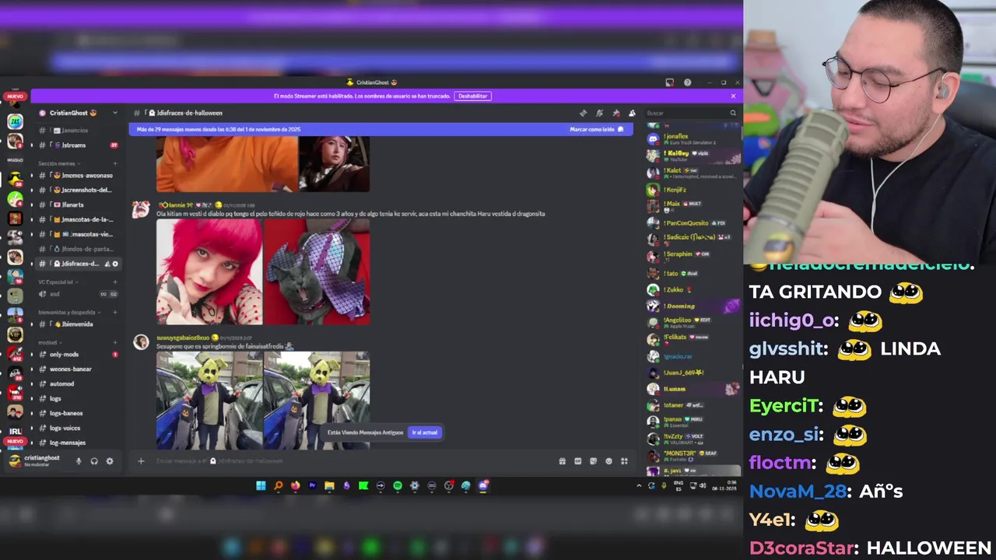
Task: Click Marcar como leído
Action: 597,129
